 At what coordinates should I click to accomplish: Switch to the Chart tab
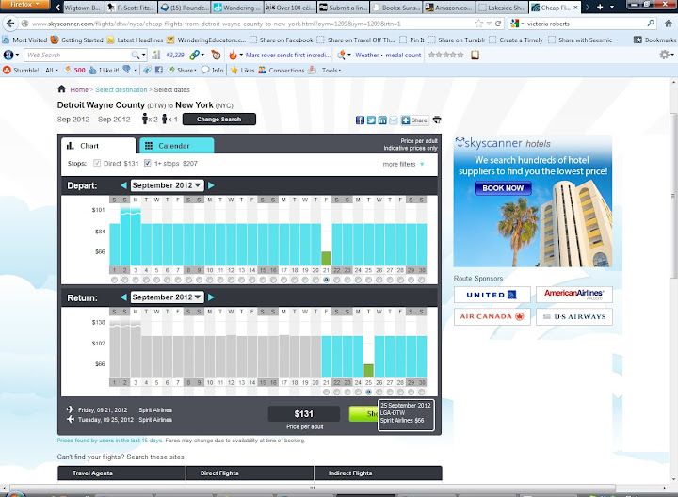click(99, 146)
